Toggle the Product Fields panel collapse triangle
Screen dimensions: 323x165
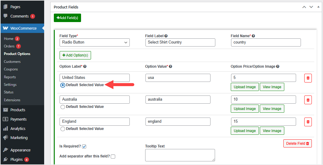(318, 7)
